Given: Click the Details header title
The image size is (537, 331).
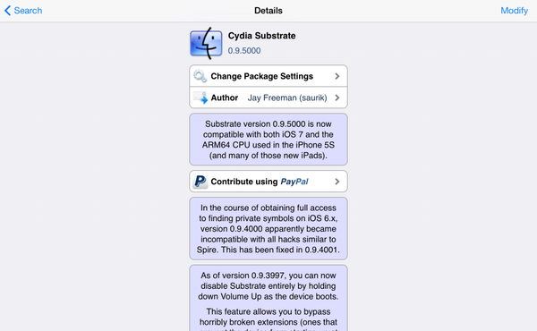Looking at the screenshot, I should click(x=268, y=11).
